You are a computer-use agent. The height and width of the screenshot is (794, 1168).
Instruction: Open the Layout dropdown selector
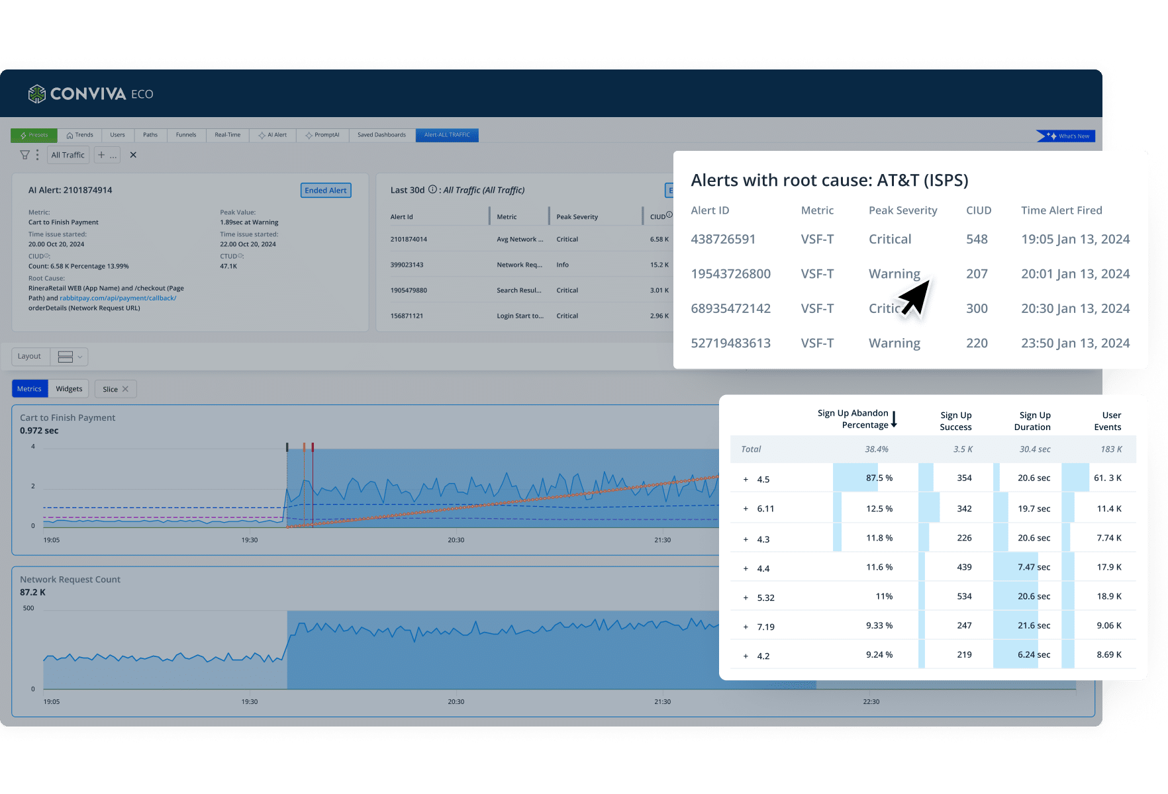(70, 357)
